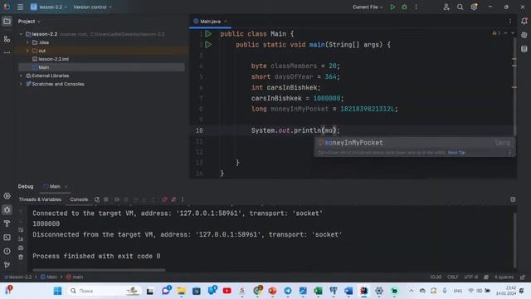Select the lesson-2.2.iml file
Screen dimensions: 531x299
51,59
